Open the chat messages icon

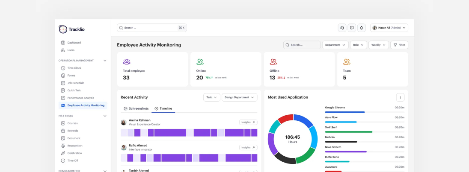point(352,28)
